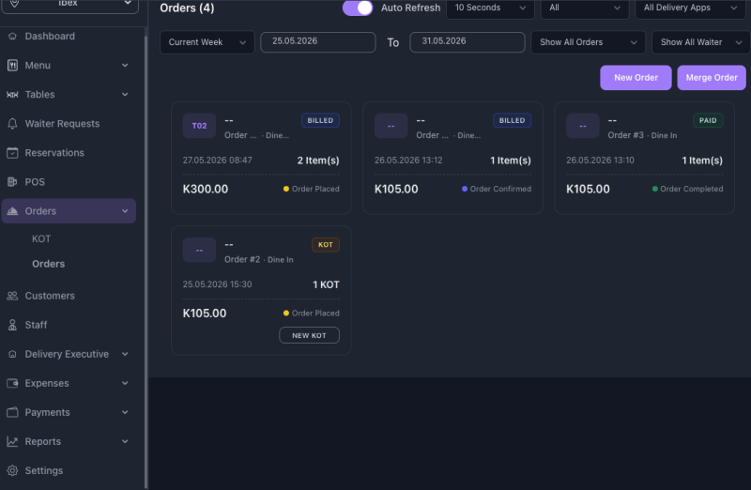The width and height of the screenshot is (751, 490).
Task: Expand the Payments submenu chevron
Action: click(125, 412)
